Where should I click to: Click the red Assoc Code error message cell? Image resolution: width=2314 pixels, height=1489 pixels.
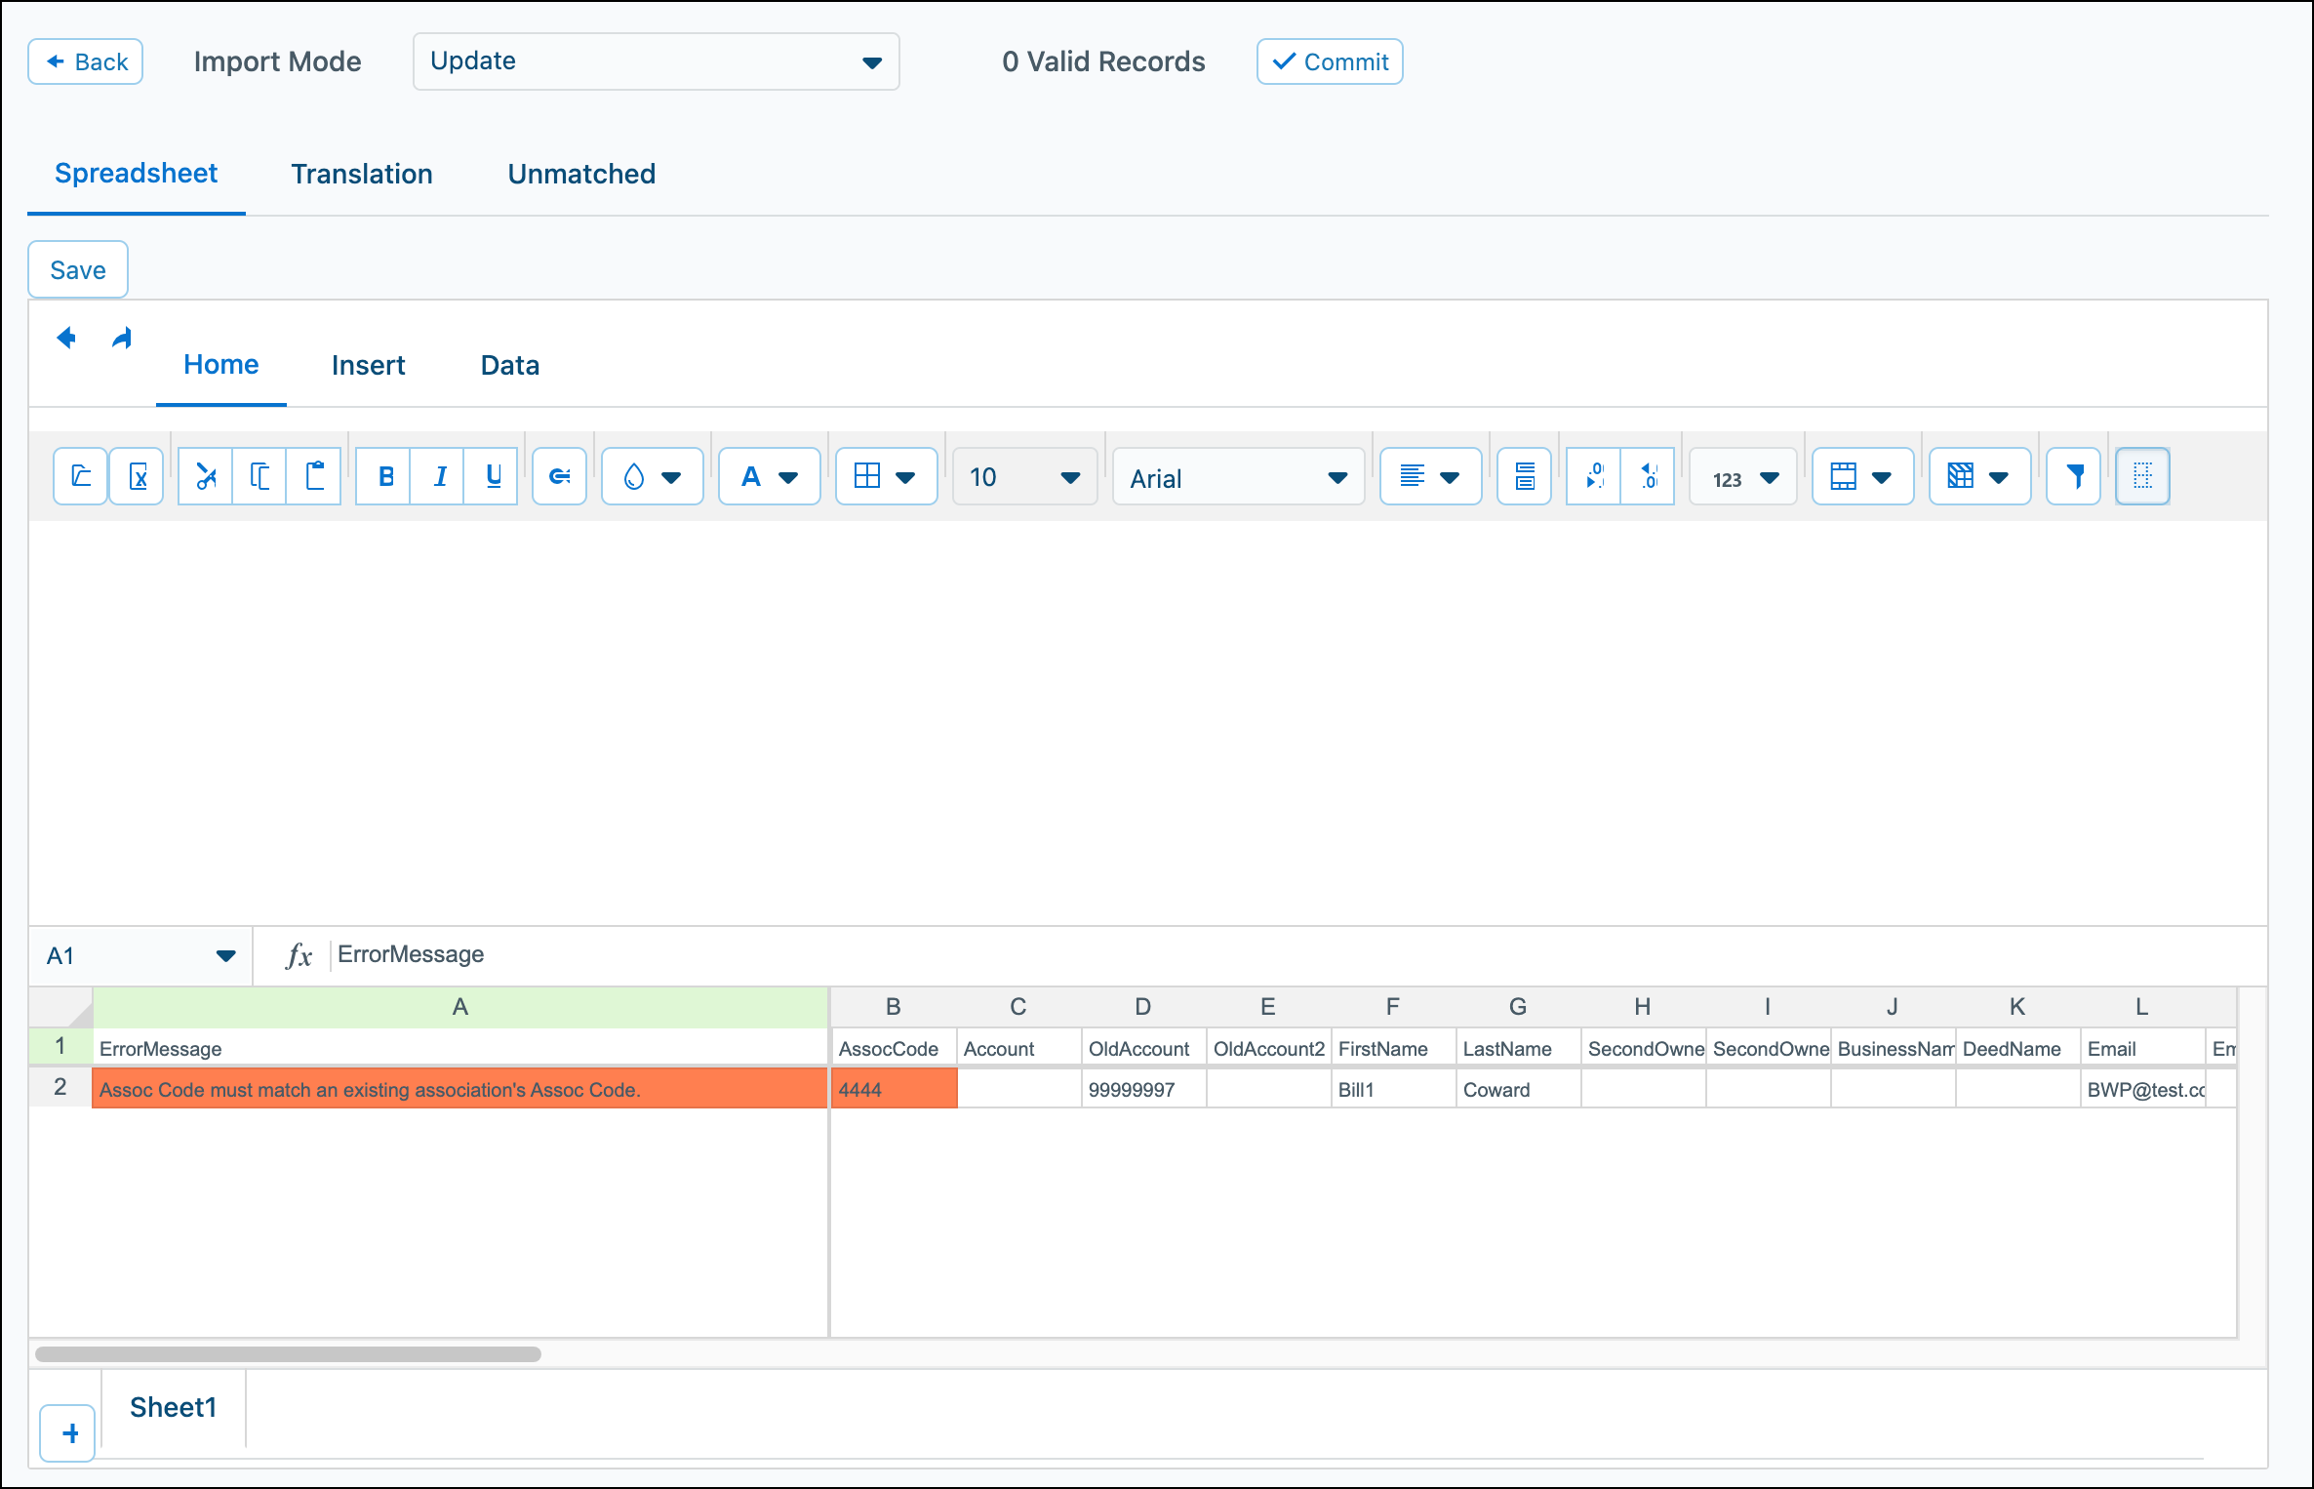(x=460, y=1089)
